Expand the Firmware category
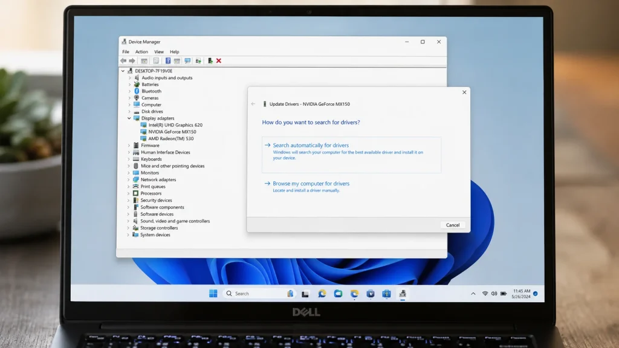This screenshot has width=619, height=348. pyautogui.click(x=129, y=146)
